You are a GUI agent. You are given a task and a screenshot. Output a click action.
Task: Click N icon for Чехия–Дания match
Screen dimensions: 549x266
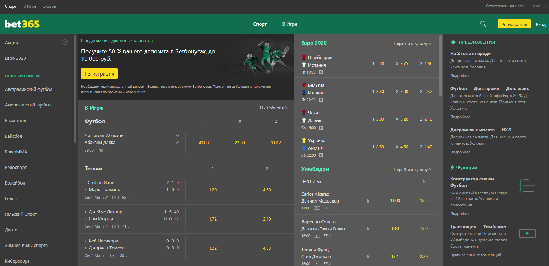321,128
